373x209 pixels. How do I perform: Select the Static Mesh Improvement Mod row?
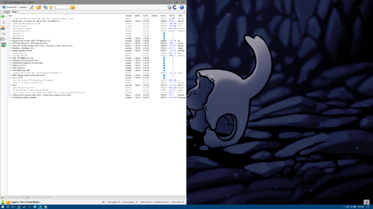96,88
